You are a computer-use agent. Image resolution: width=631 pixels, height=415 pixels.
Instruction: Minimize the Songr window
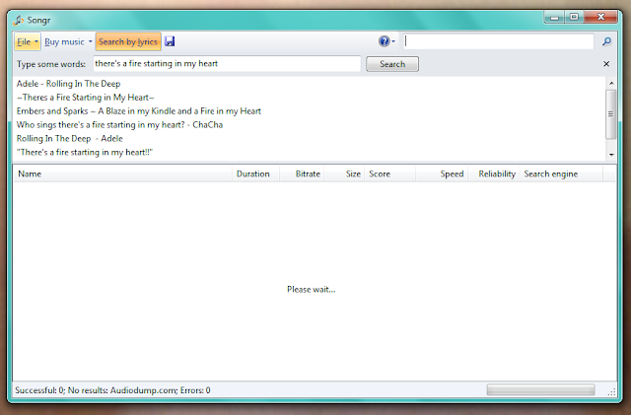pos(554,17)
